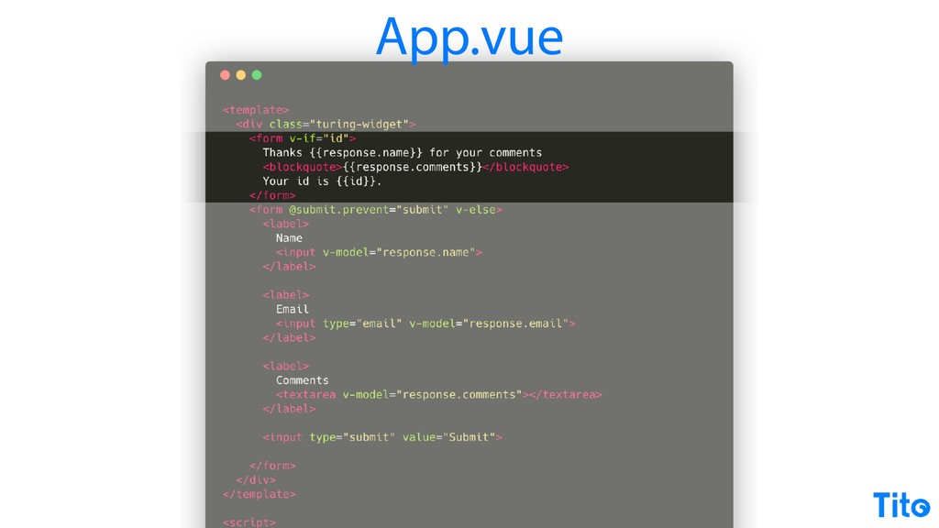Image resolution: width=939 pixels, height=528 pixels.
Task: Click the textarea v-model="response.comments" line
Action: point(439,395)
